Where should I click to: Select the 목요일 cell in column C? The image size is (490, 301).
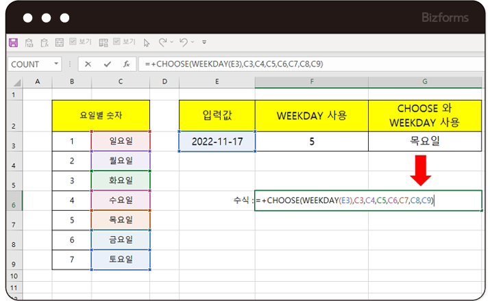tap(121, 220)
